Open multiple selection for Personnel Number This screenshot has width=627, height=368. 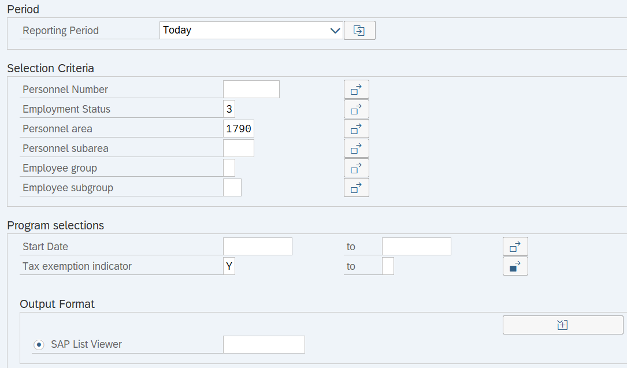356,89
